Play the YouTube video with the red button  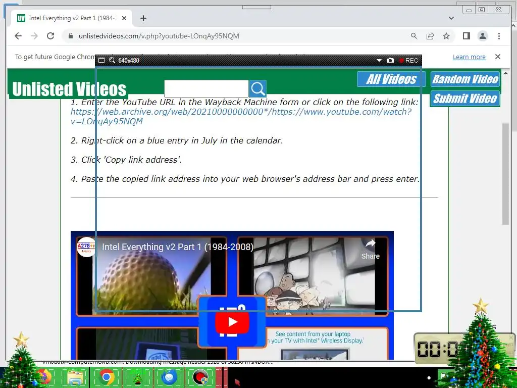[x=232, y=322]
